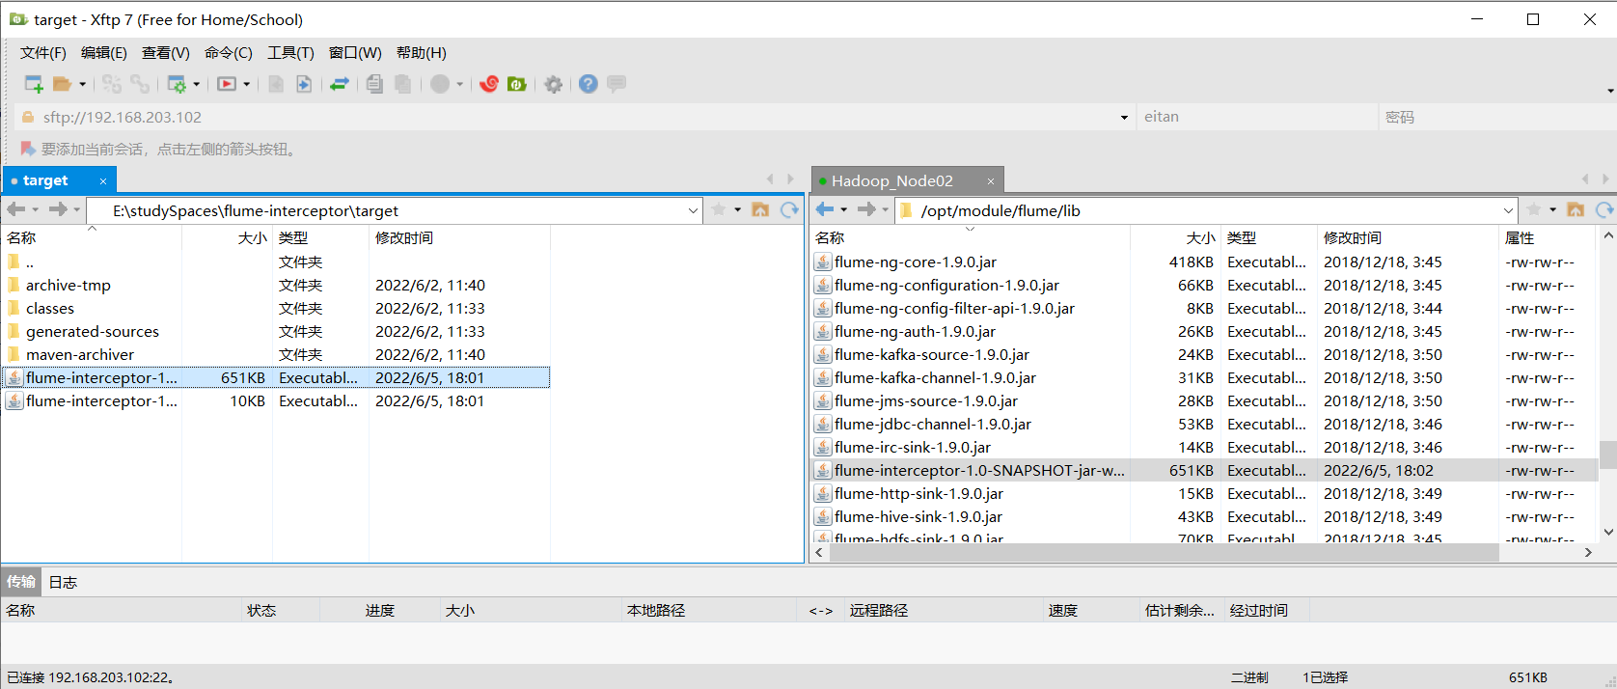Screen dimensions: 1617x689
Task: Click forward arrow in remote pane
Action: pos(866,209)
